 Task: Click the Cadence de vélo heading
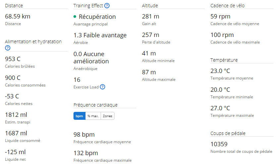click(227, 6)
